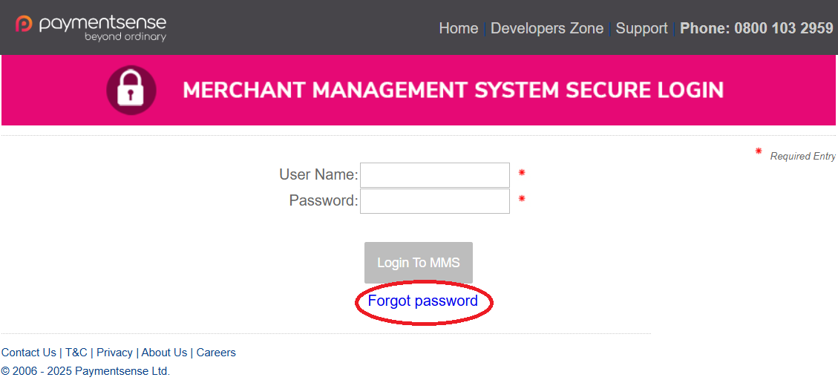Viewport: 838px width, 383px height.
Task: Click the Required Entry asterisk legend
Action: [759, 151]
